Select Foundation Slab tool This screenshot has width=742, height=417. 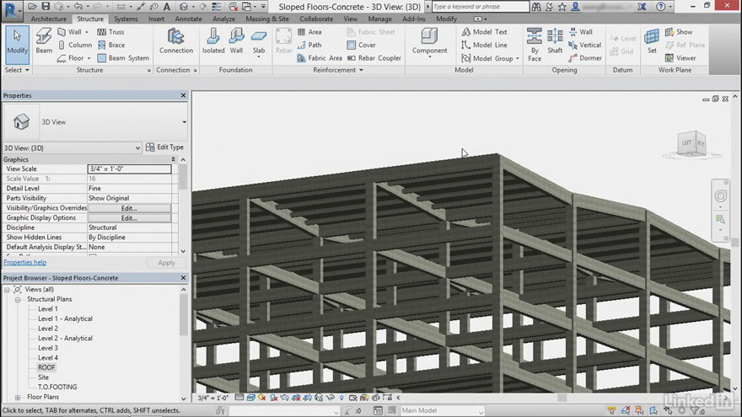tap(258, 43)
